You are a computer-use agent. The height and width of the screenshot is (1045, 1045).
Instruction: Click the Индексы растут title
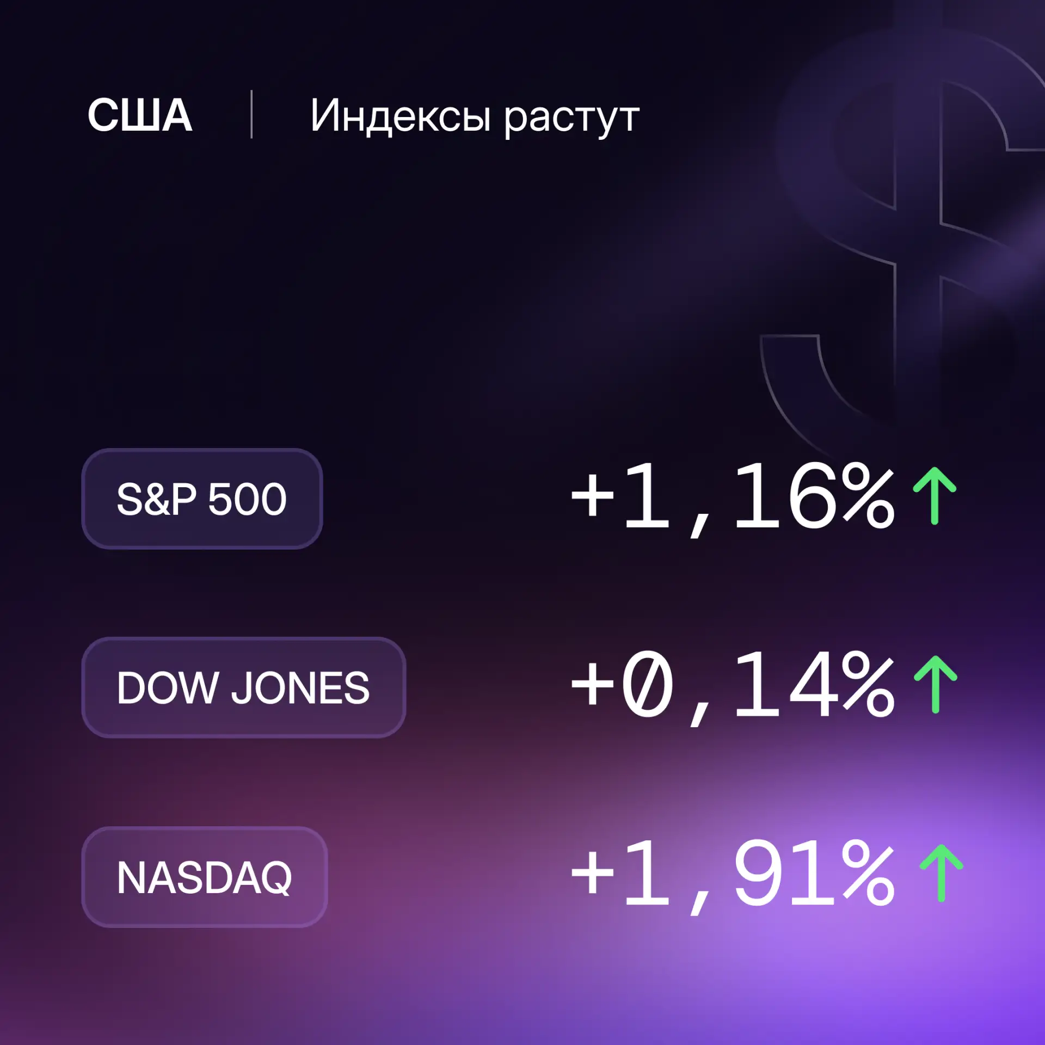(475, 116)
